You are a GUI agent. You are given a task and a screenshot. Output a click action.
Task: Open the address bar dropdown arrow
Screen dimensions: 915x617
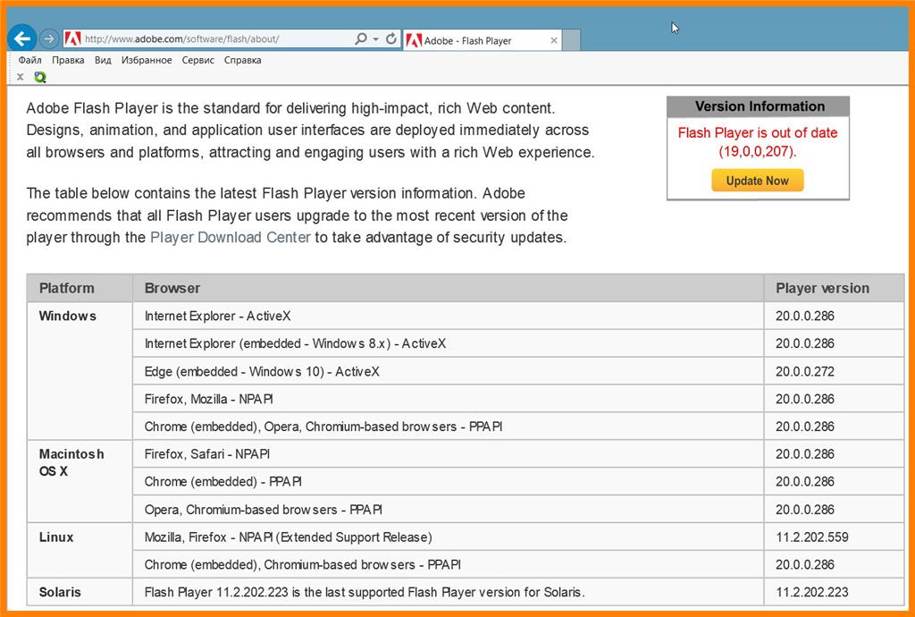click(x=376, y=39)
